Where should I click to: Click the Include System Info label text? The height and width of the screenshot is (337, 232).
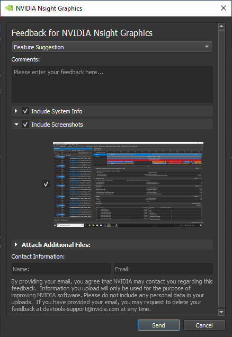click(x=57, y=111)
